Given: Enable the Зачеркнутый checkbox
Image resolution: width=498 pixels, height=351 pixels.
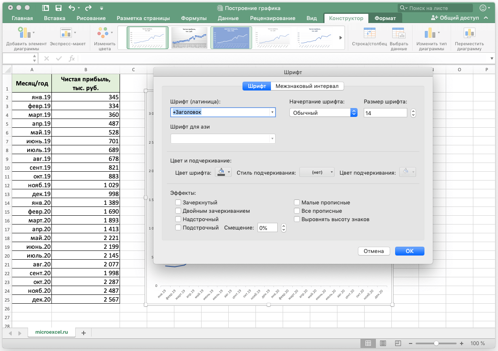Looking at the screenshot, I should point(178,202).
